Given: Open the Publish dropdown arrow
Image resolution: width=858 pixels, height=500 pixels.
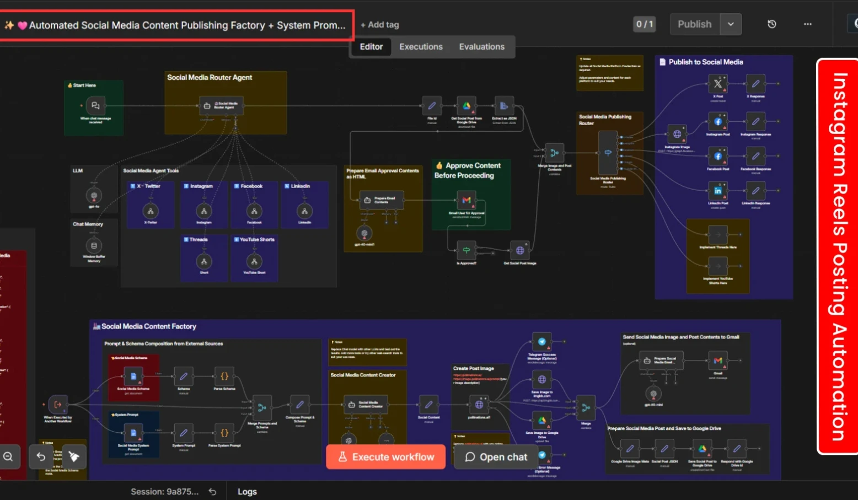Looking at the screenshot, I should click(x=731, y=24).
